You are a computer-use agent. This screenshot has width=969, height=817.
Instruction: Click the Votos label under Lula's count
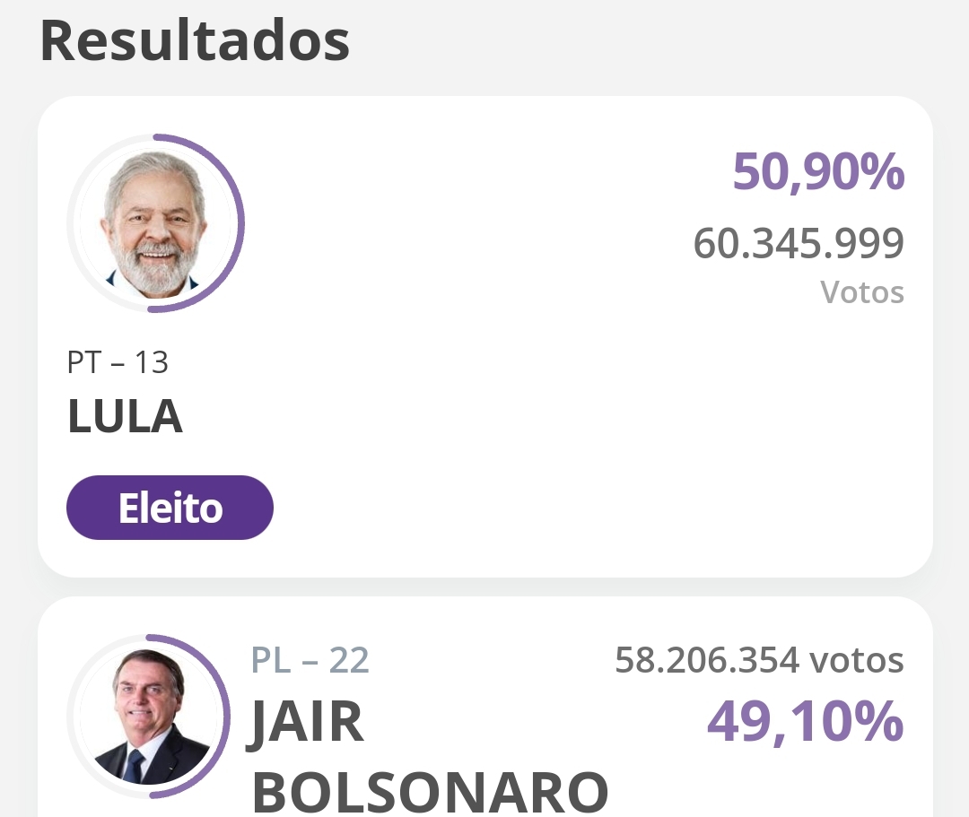click(862, 292)
